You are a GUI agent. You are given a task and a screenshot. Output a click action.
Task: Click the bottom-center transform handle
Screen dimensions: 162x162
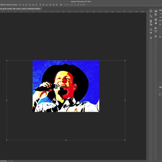pos(66,140)
